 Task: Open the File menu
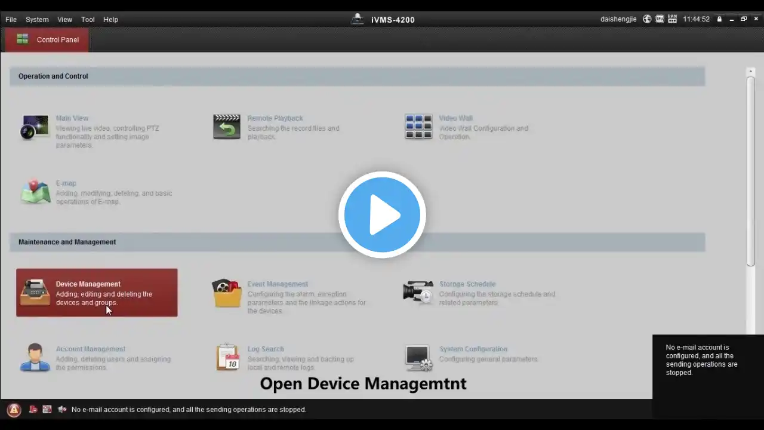pos(11,20)
